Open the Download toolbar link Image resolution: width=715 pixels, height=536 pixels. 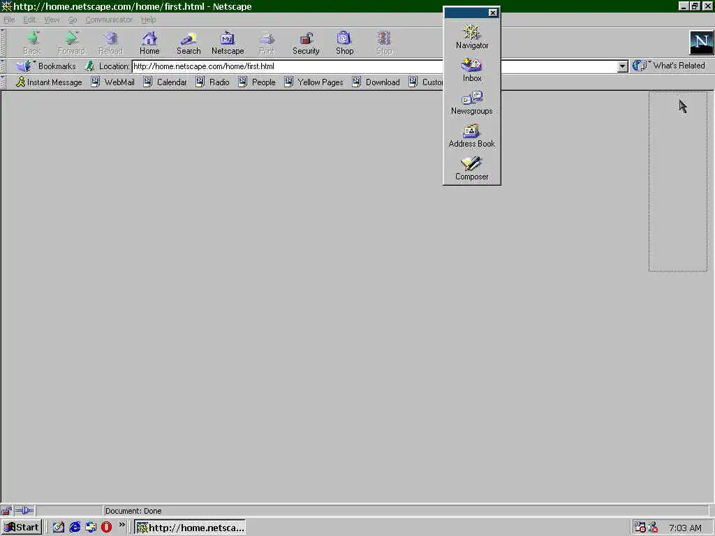pyautogui.click(x=376, y=82)
